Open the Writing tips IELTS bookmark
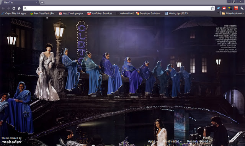This screenshot has width=245, height=146. 178,13
